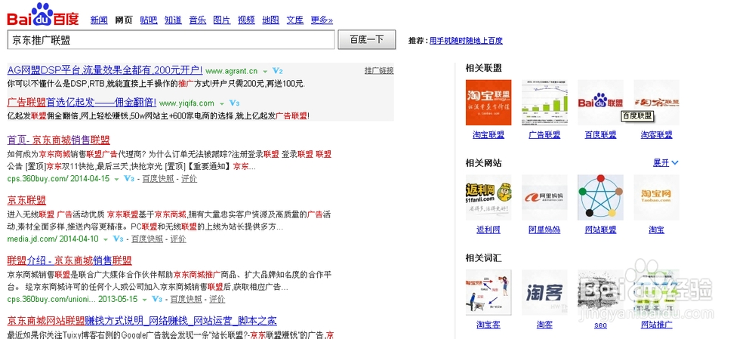This screenshot has width=755, height=339.
Task: Open the 知道 tab
Action: point(173,20)
